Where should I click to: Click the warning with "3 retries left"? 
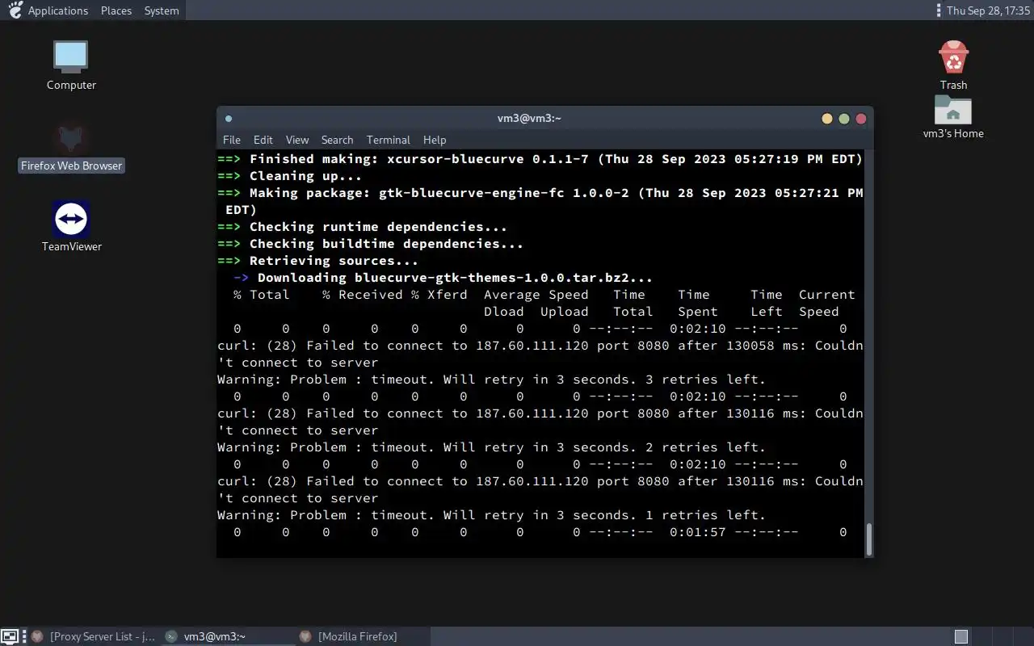tap(491, 380)
